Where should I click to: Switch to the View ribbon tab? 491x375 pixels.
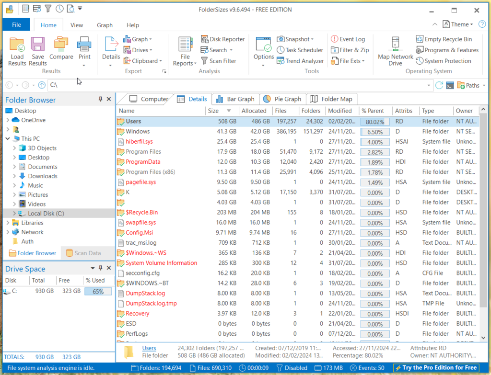[x=77, y=25]
